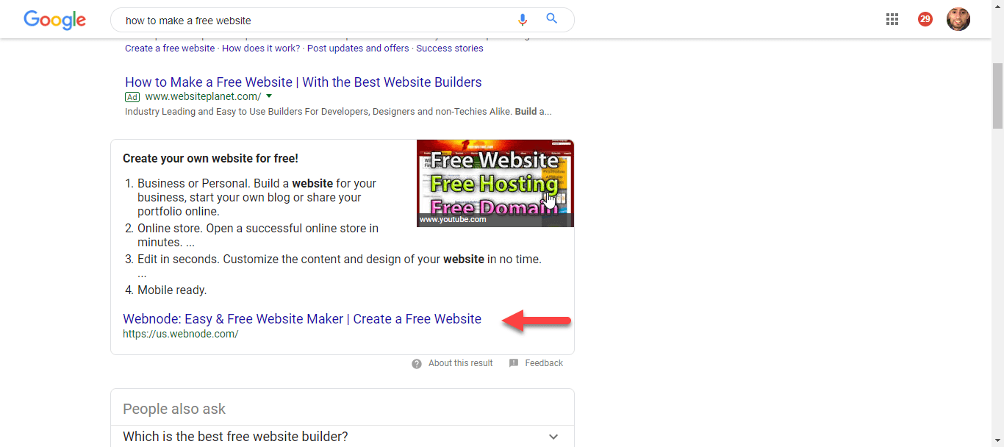This screenshot has width=1004, height=447.
Task: Open the Webnode: Easy & Free Website Maker result
Action: tap(302, 319)
